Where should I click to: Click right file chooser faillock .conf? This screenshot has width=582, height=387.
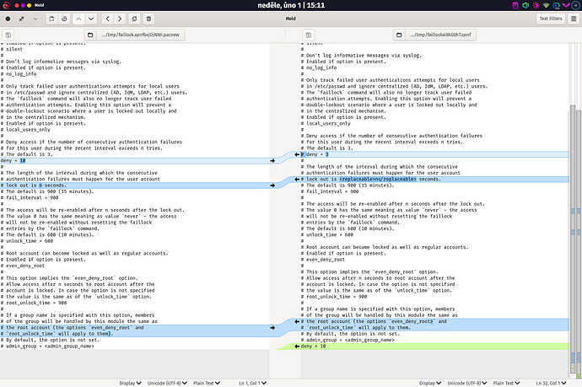[441, 35]
